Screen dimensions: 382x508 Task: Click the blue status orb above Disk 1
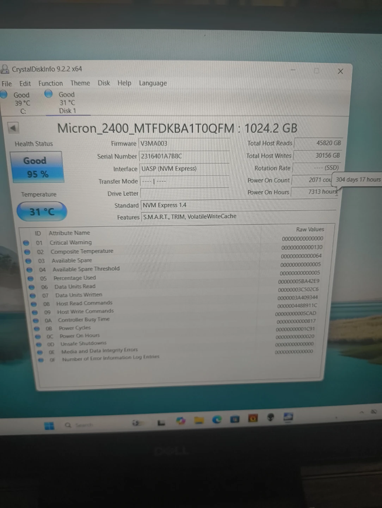(49, 94)
